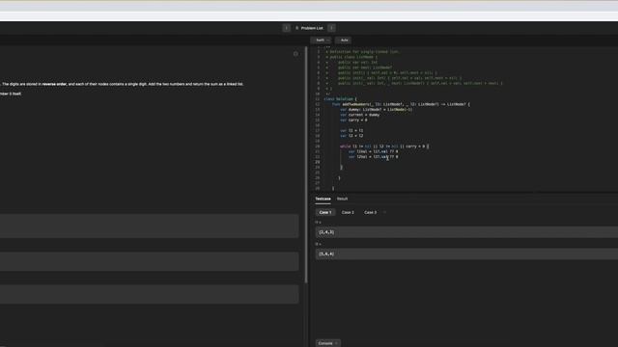Screen dimensions: 618x347
Task: Click the func addTwoNumbers code line
Action: pos(401,104)
